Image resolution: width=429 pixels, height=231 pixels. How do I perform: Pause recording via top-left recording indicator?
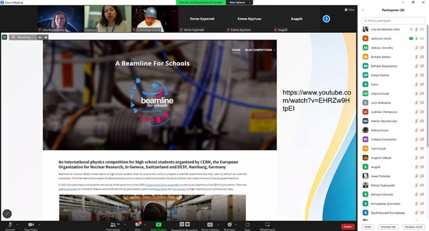click(40, 37)
